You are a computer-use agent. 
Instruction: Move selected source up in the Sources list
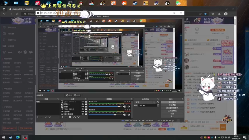pyautogui.click(x=74, y=117)
